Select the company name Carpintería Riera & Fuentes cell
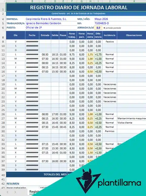Screen dimensions: 146x196 (51, 19)
